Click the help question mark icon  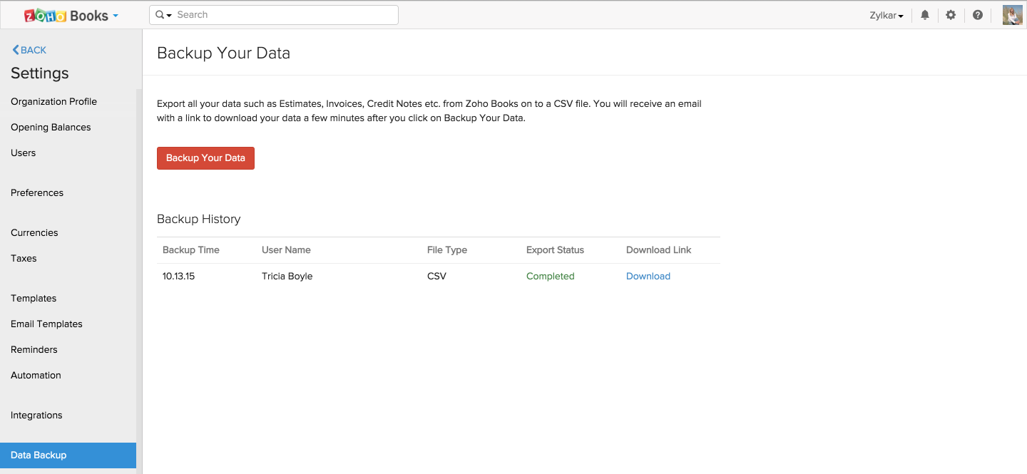pos(978,15)
